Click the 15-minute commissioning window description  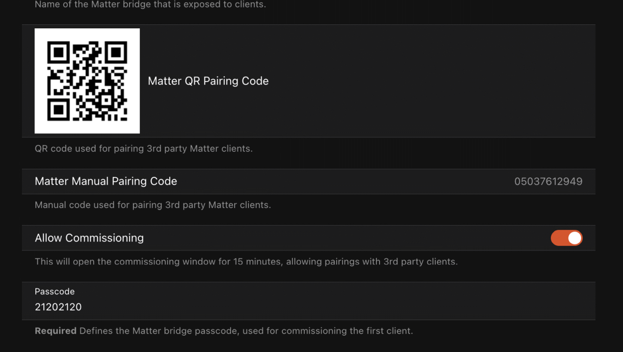(246, 261)
